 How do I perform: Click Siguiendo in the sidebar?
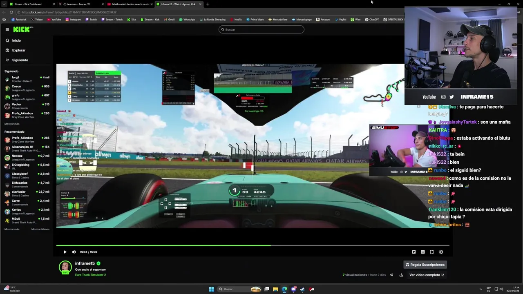coord(20,60)
